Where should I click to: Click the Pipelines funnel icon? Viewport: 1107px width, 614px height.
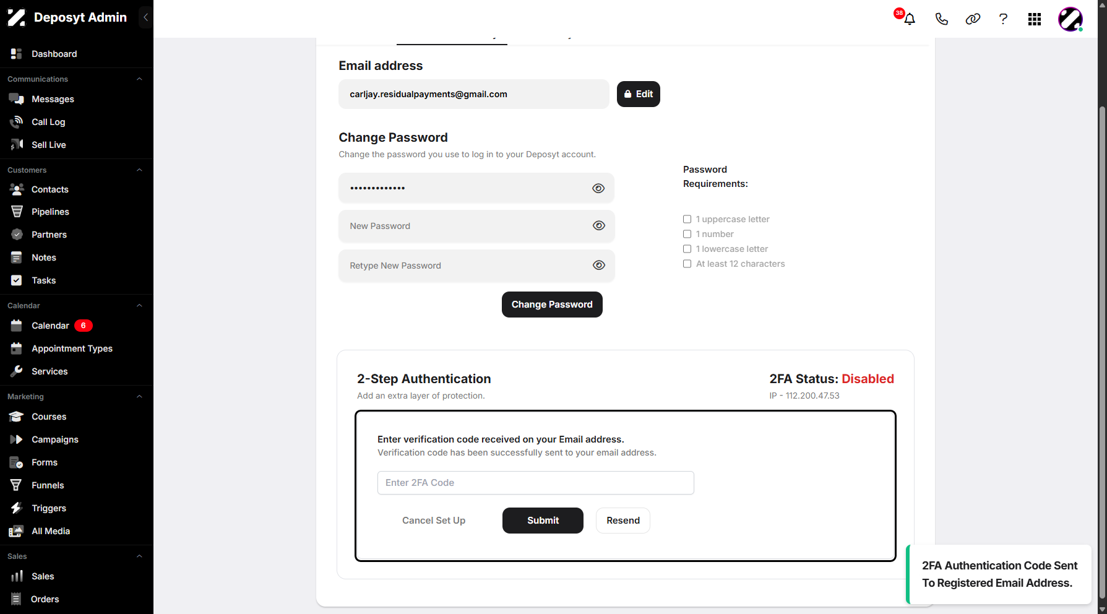(17, 212)
